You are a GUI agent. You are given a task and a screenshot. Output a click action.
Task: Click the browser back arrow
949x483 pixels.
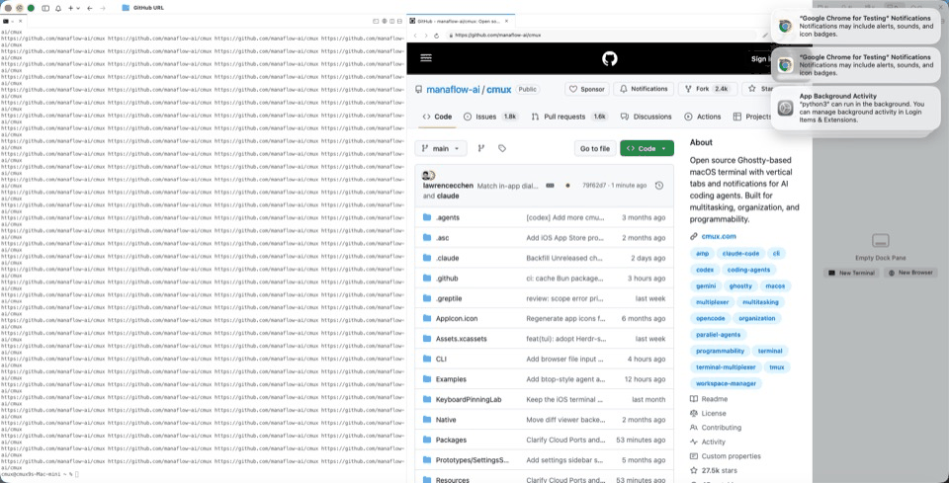[x=415, y=36]
